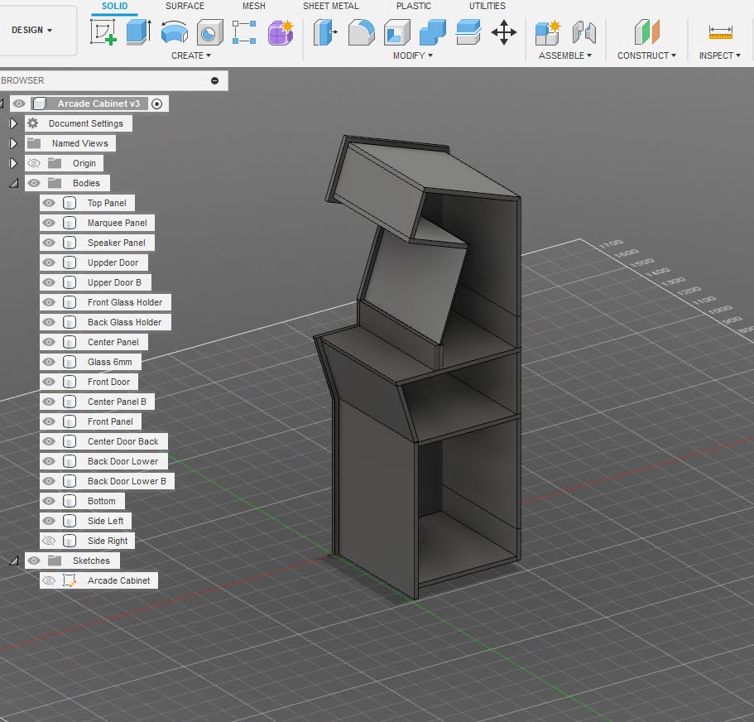Select the Create Sketch tool
The image size is (754, 722).
point(103,32)
